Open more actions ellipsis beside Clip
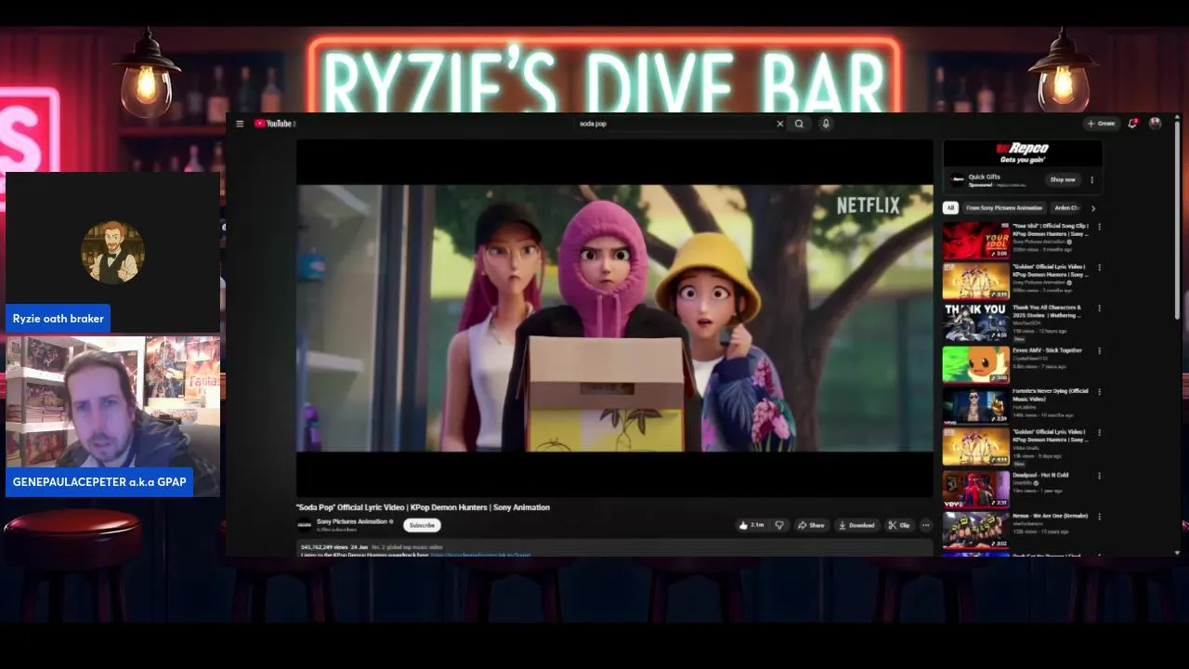This screenshot has height=669, width=1189. tap(925, 525)
